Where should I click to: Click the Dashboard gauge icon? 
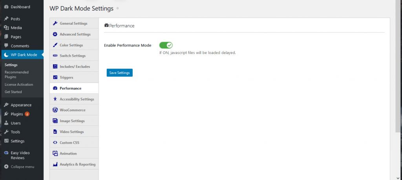click(x=6, y=7)
